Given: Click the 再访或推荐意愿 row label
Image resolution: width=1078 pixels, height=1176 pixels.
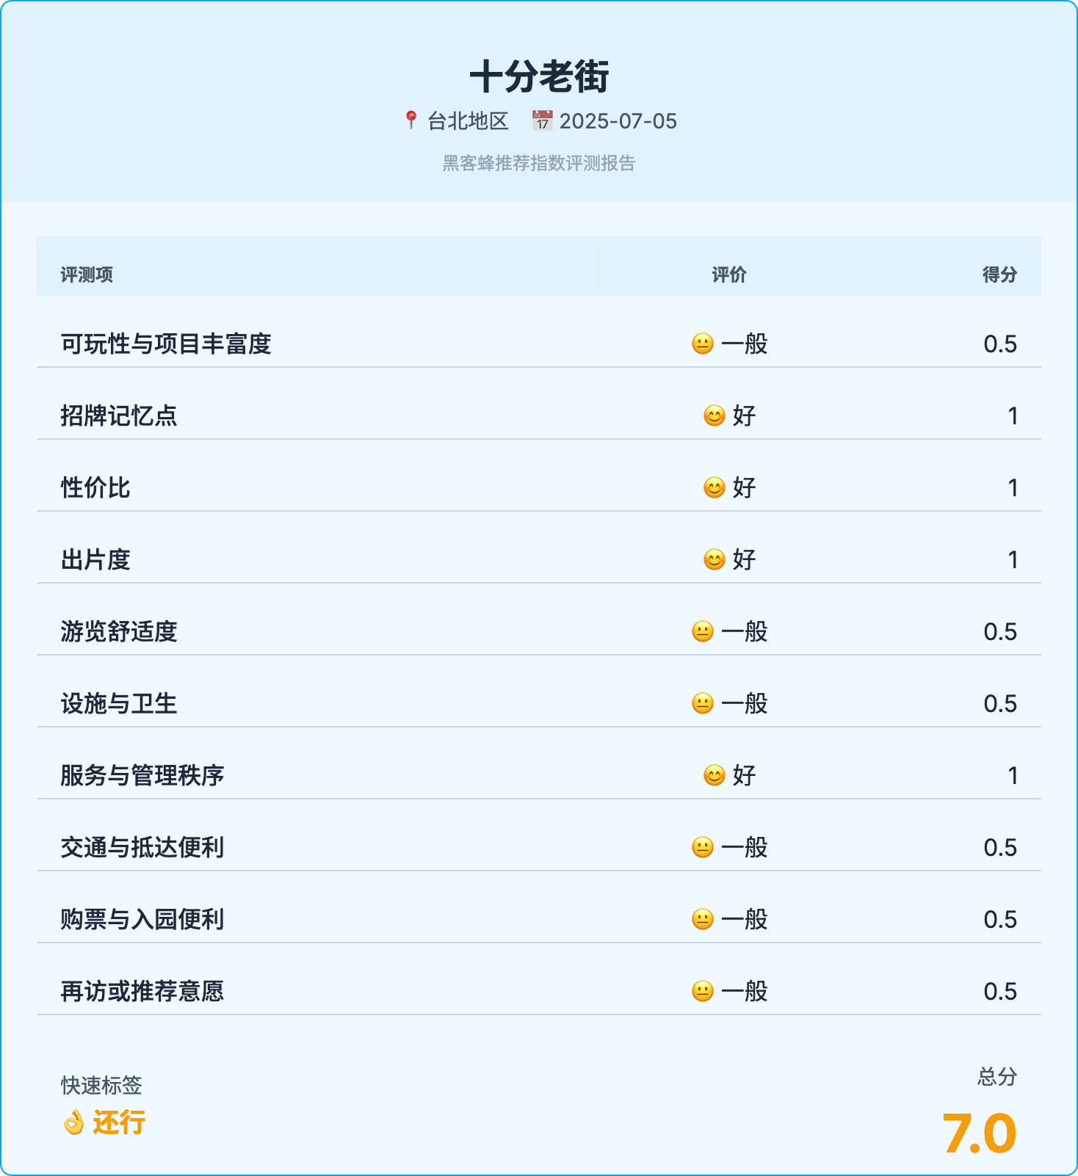Looking at the screenshot, I should point(142,991).
